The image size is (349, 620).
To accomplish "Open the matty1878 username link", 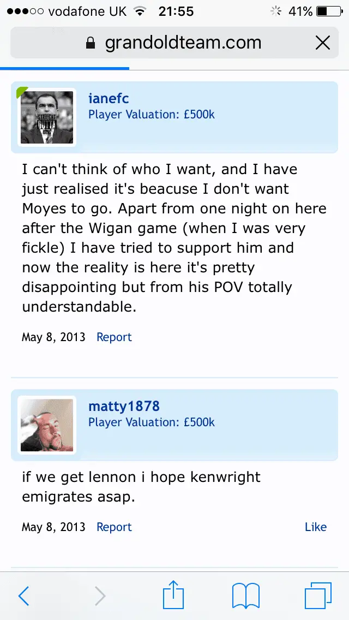I will coord(124,407).
